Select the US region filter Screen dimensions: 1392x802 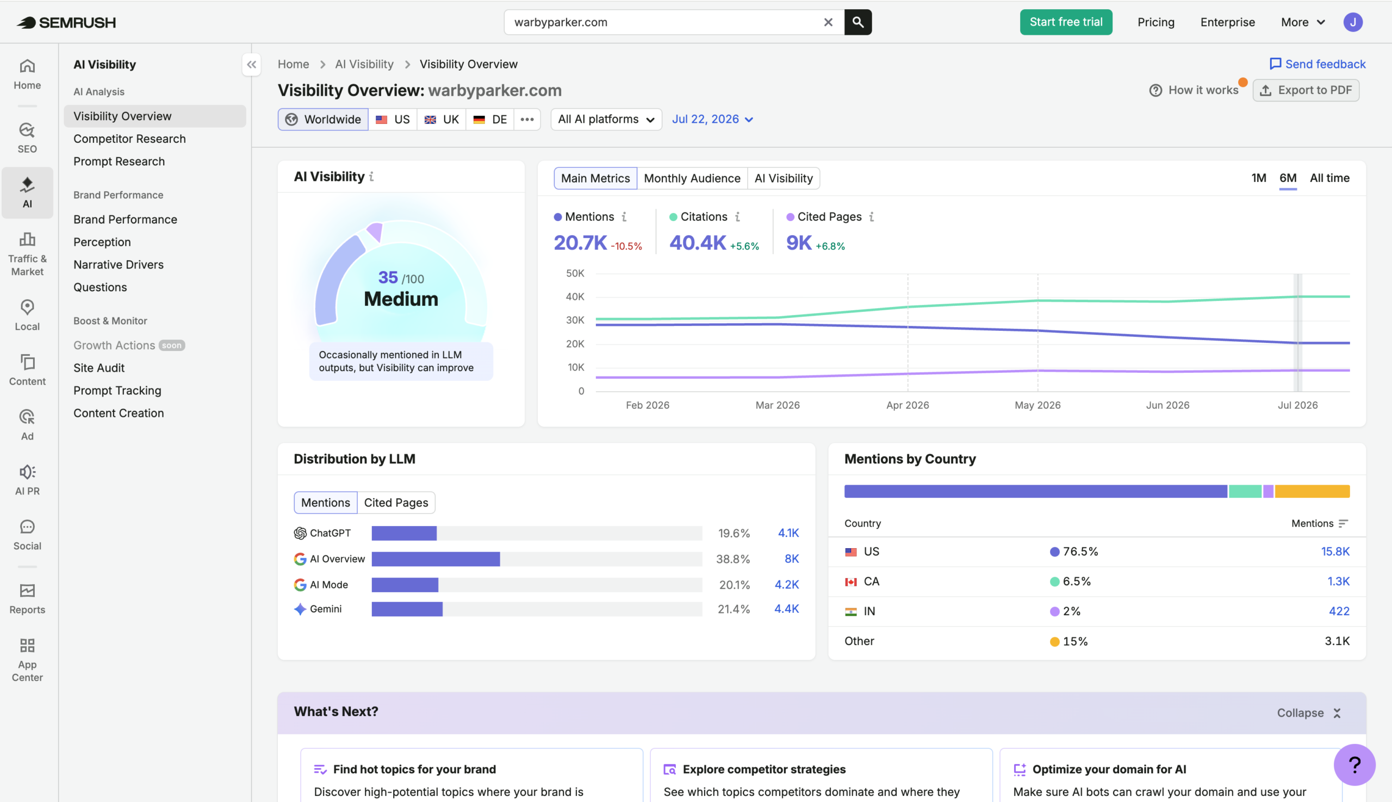coord(393,120)
